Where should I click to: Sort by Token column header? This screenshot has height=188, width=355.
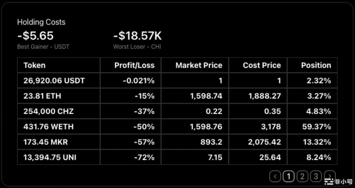click(x=34, y=65)
